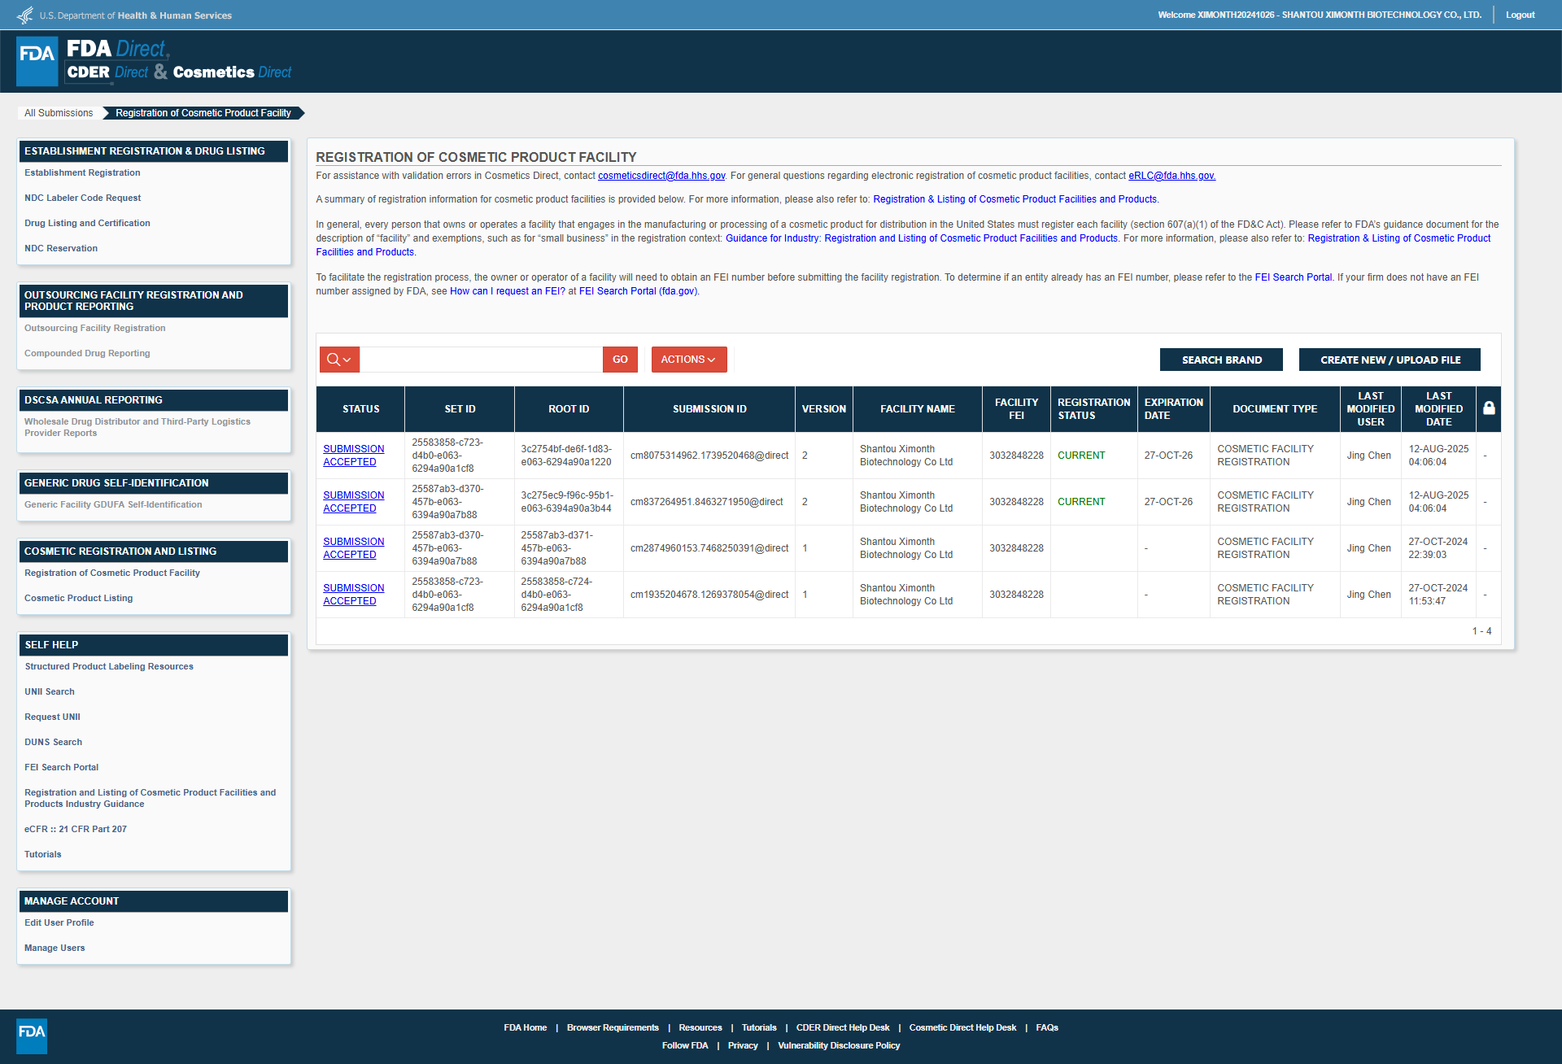This screenshot has width=1562, height=1064.
Task: Open eCFR :: 21 CFR Part 207
Action: [x=76, y=829]
